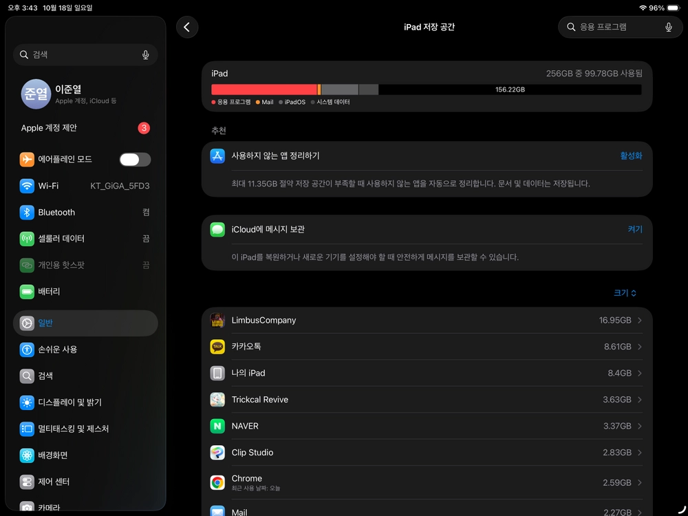
Task: Tap the LimbusCompany app icon
Action: (x=217, y=321)
